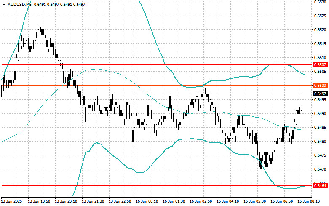The image size is (329, 206).
Task: Click the 16 Jun 08:10 time label
Action: tap(309, 201)
